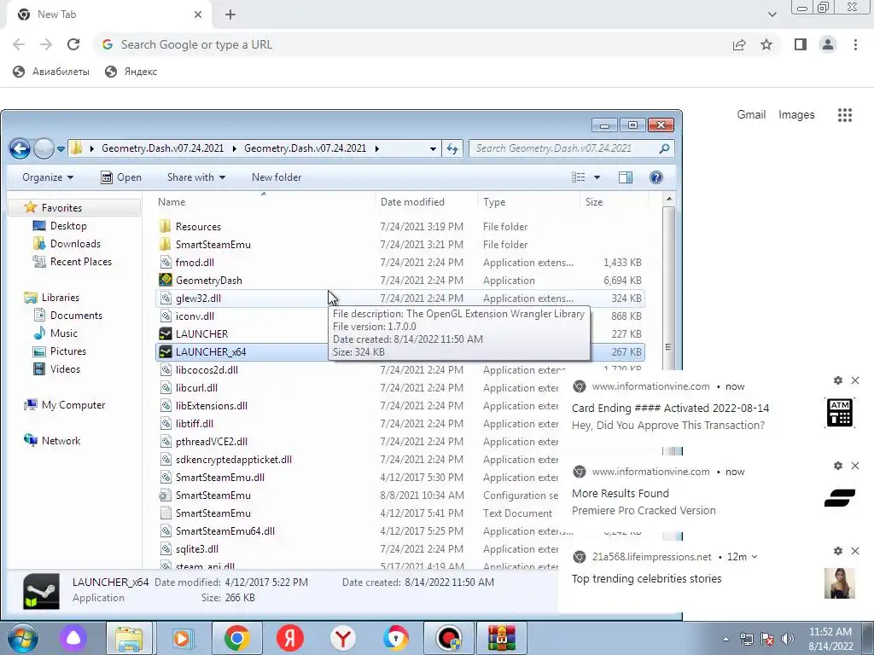The image size is (874, 655).
Task: Toggle the Chrome side panel icon
Action: pyautogui.click(x=801, y=44)
